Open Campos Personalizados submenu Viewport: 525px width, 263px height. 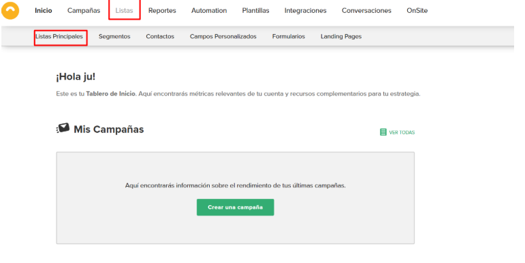tap(223, 37)
